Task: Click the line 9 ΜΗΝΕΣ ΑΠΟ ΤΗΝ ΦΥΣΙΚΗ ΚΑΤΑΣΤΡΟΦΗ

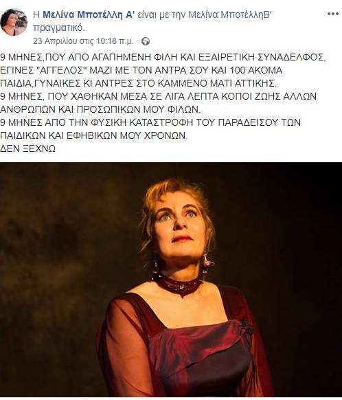Action: coord(150,122)
